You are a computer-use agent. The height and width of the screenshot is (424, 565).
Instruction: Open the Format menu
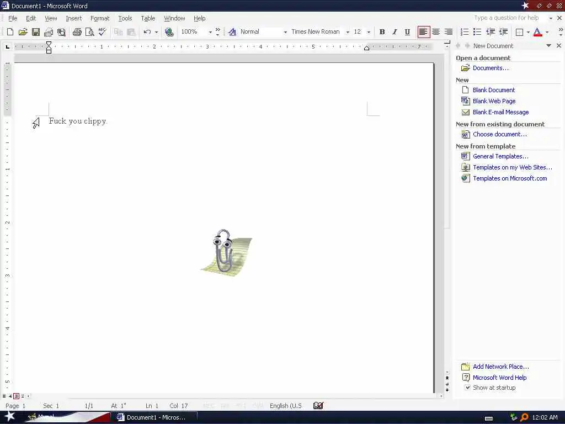(x=100, y=18)
